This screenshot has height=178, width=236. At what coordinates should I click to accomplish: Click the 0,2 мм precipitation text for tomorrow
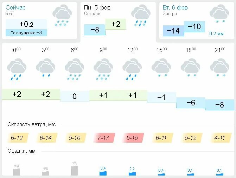[x=216, y=33]
